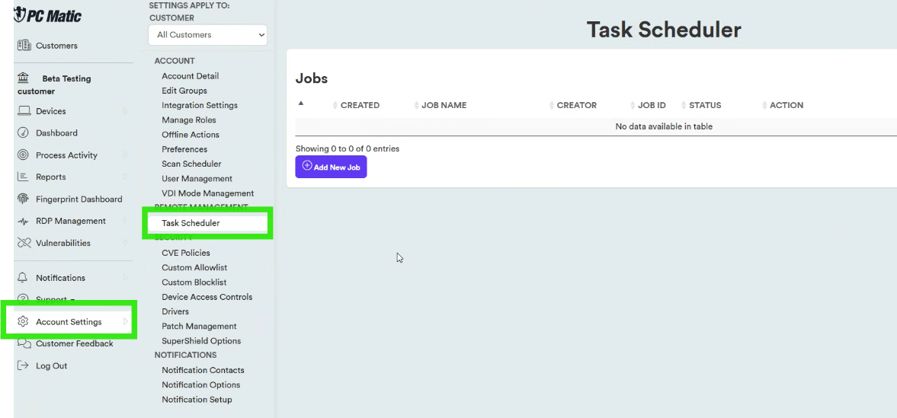Open the Customers page
This screenshot has width=897, height=418.
tap(56, 46)
